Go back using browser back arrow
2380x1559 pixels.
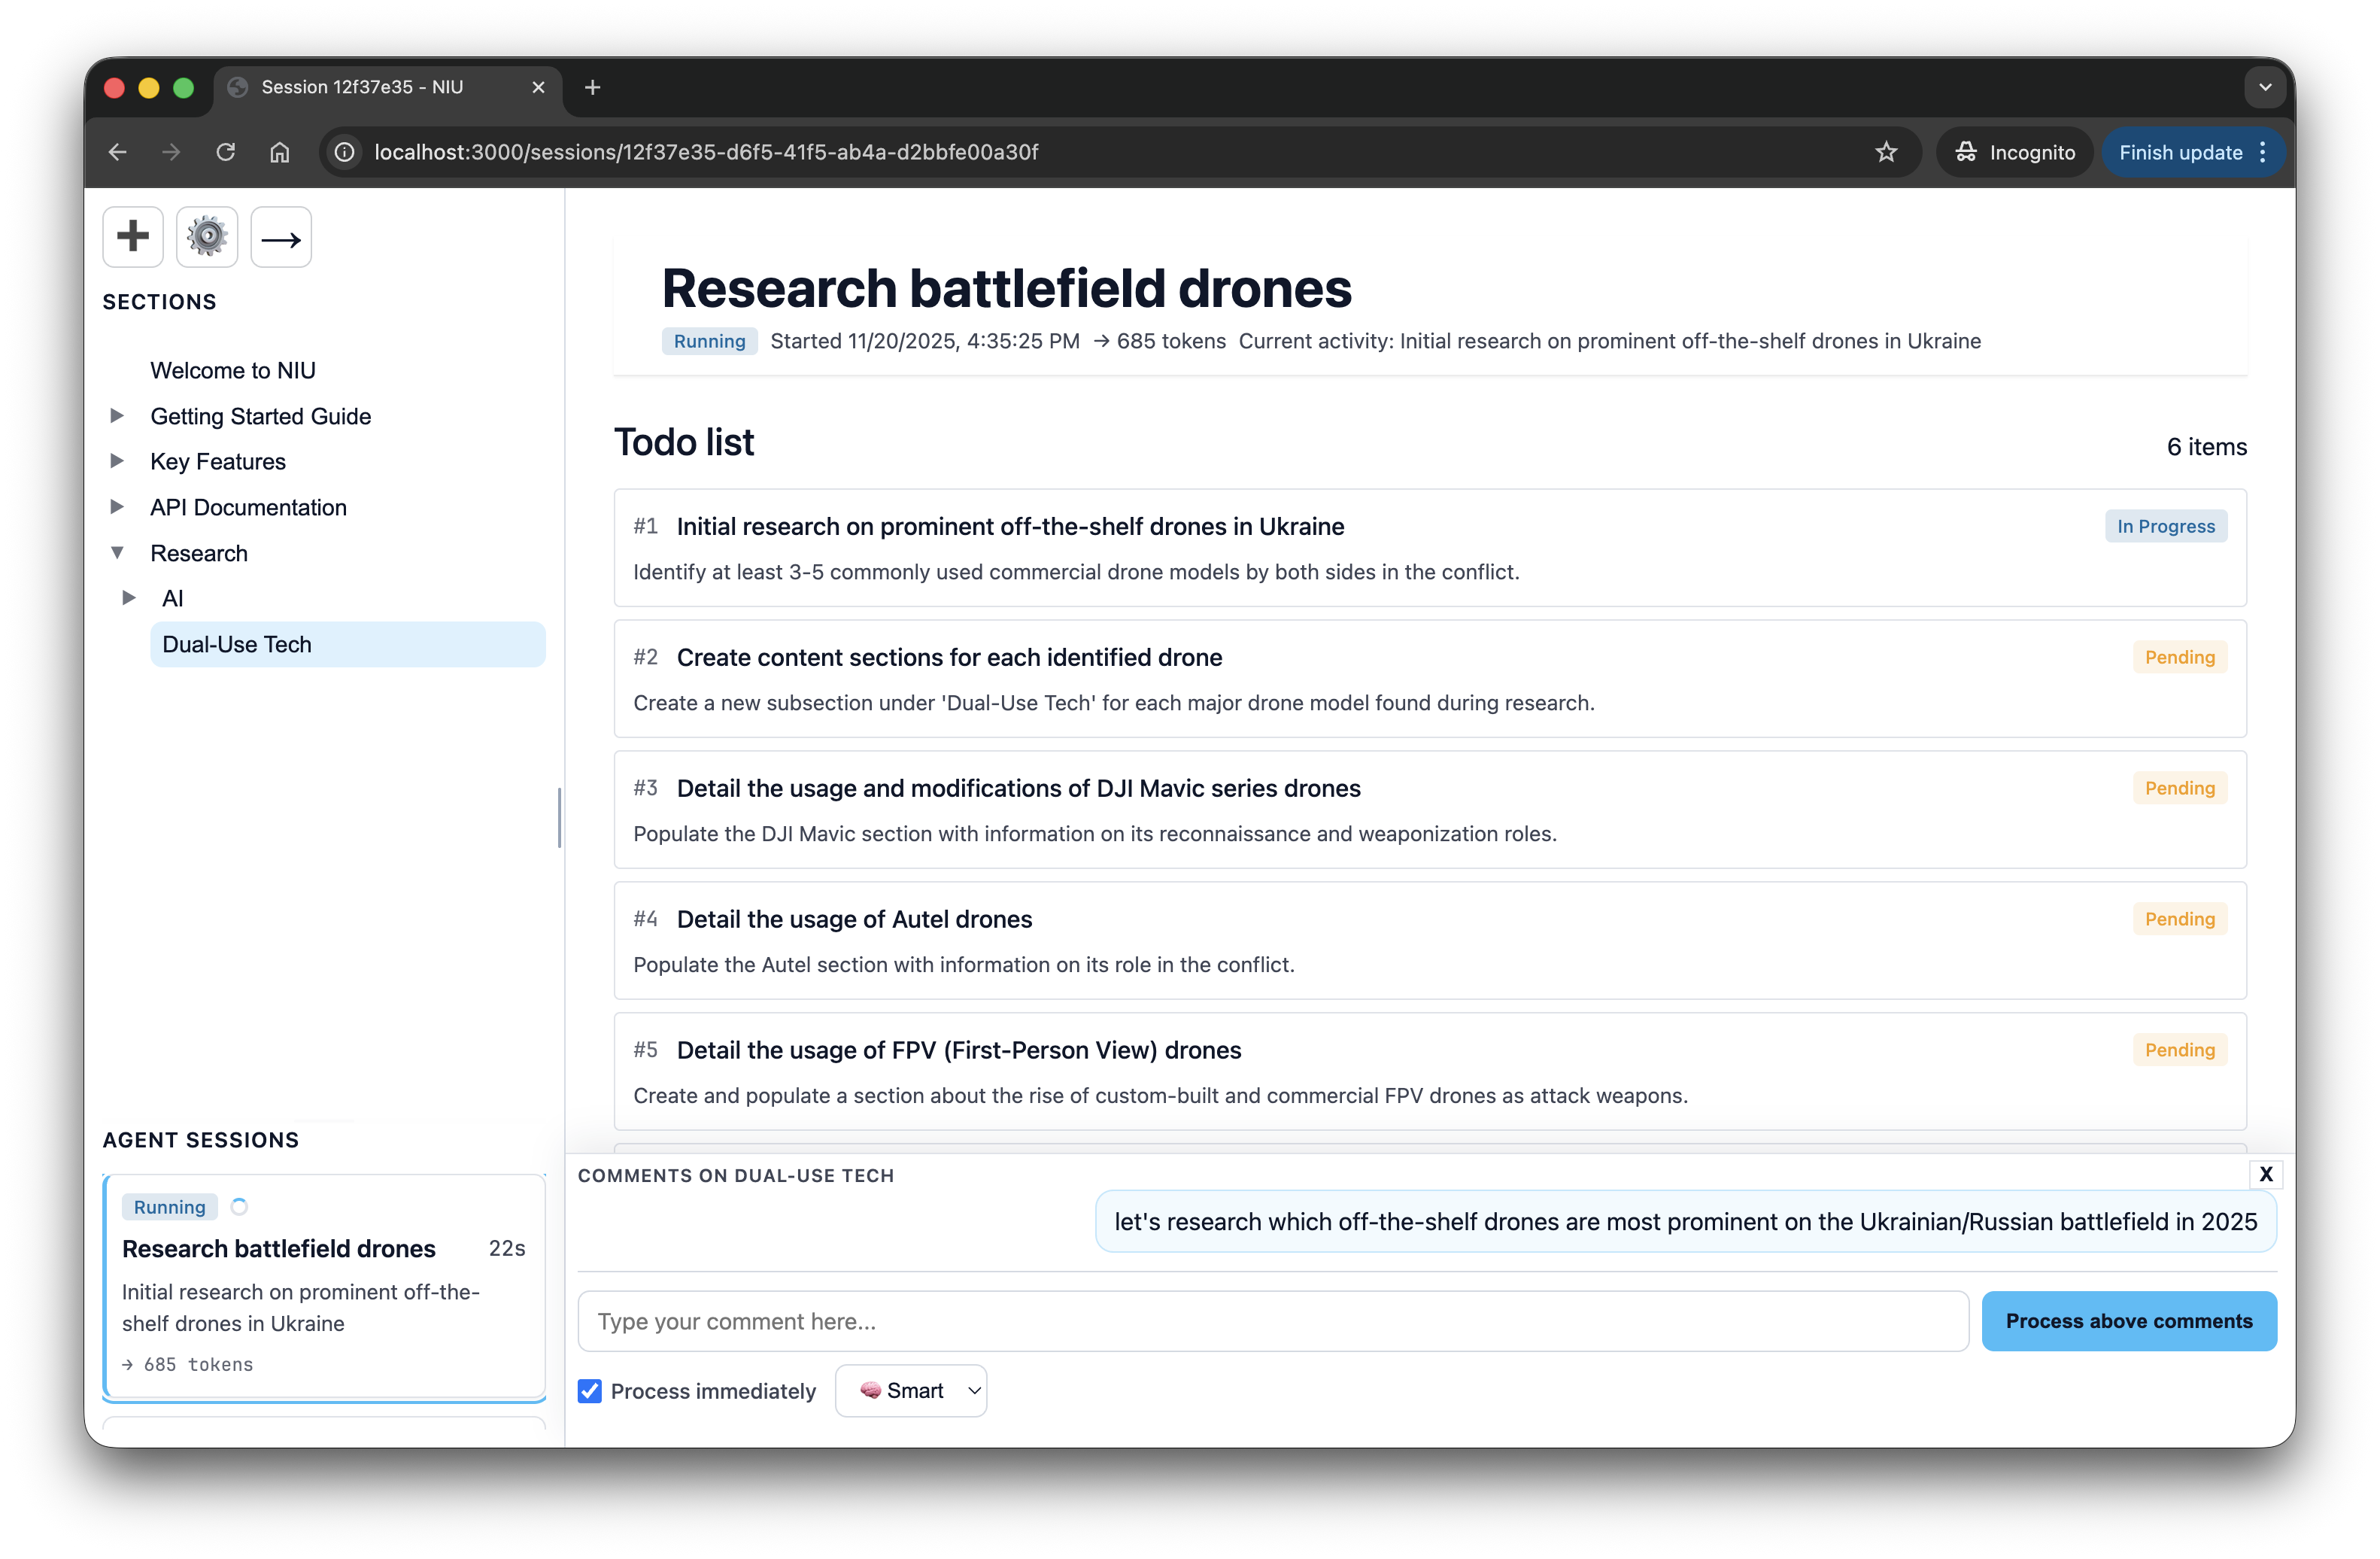tap(118, 152)
